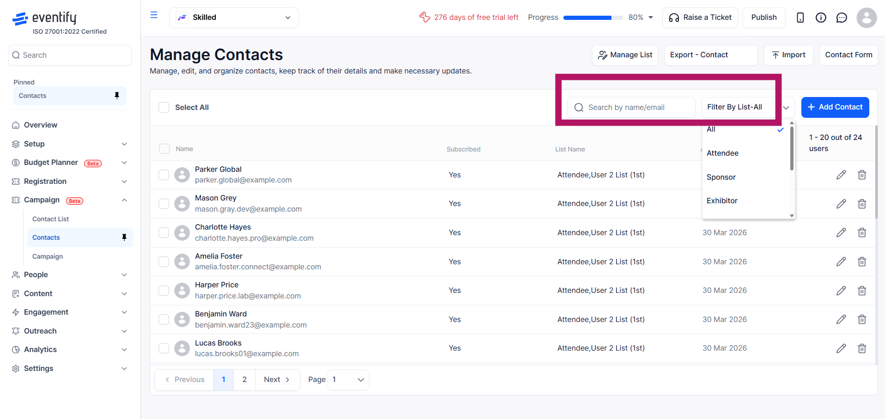This screenshot has width=885, height=419.
Task: Click the Import button
Action: click(788, 55)
